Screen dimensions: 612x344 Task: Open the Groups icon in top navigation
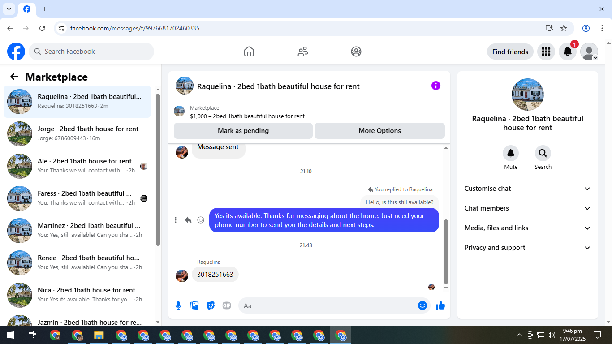(x=356, y=52)
